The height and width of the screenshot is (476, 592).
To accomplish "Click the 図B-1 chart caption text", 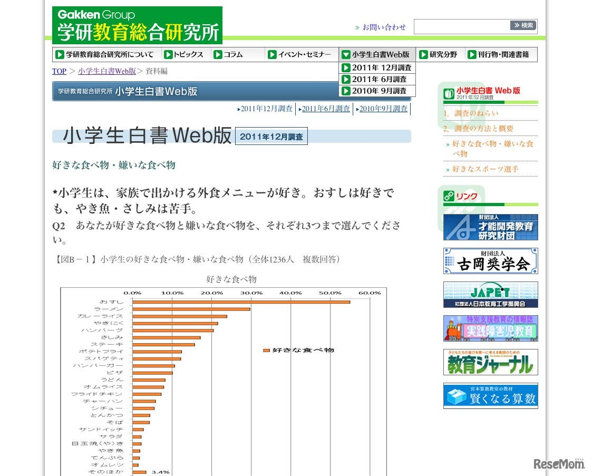I will [x=198, y=259].
